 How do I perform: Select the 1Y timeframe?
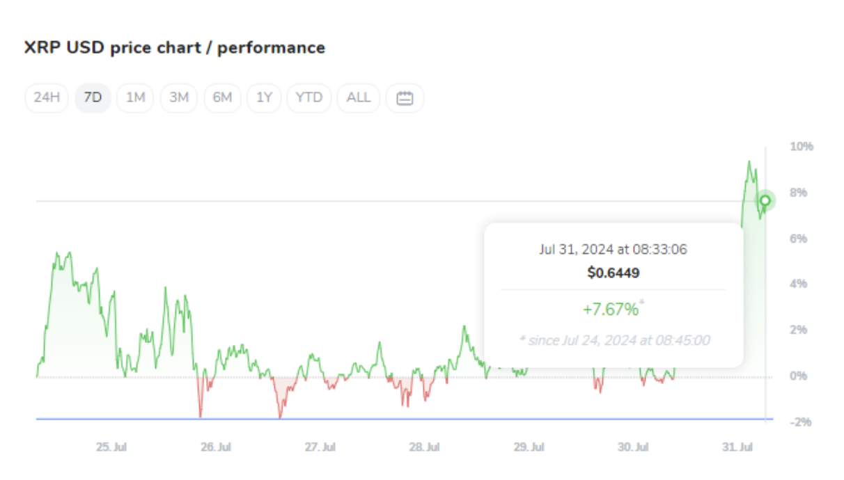(264, 97)
